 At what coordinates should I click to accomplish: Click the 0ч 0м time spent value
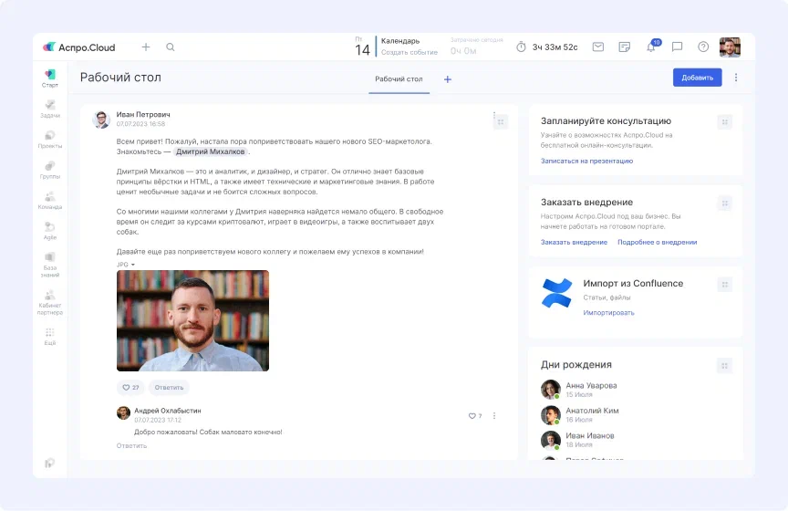click(x=462, y=51)
